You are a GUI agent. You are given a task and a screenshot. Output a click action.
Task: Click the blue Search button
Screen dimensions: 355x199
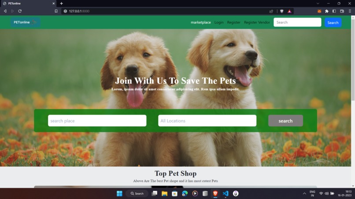[333, 22]
